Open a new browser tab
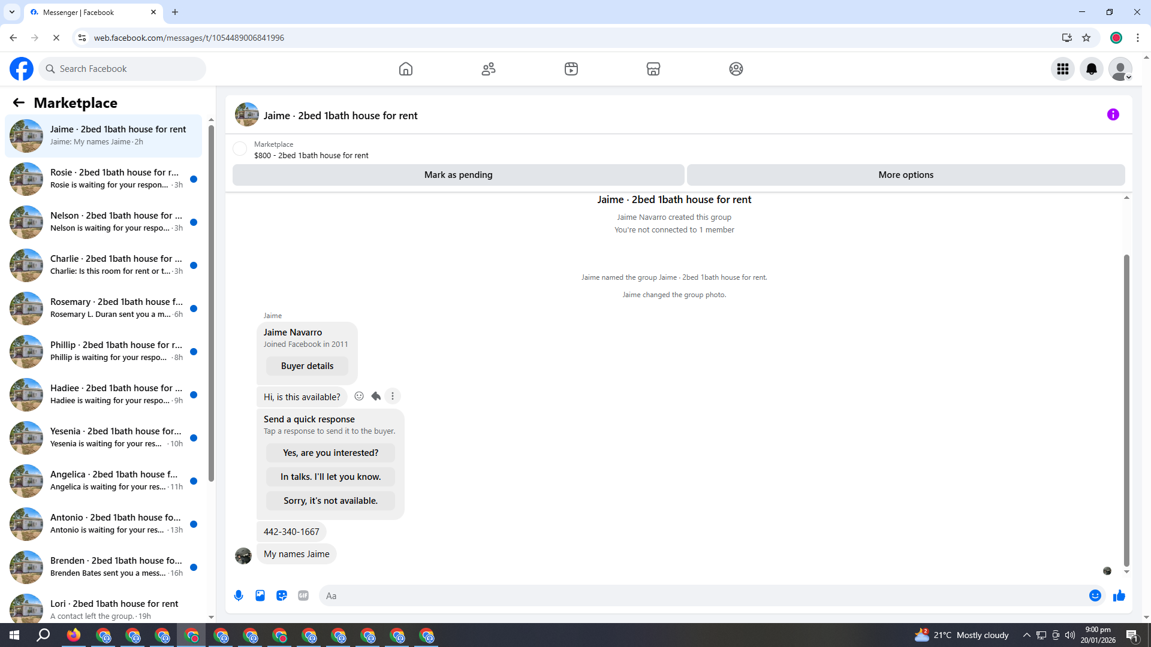Viewport: 1151px width, 647px height. tap(175, 12)
